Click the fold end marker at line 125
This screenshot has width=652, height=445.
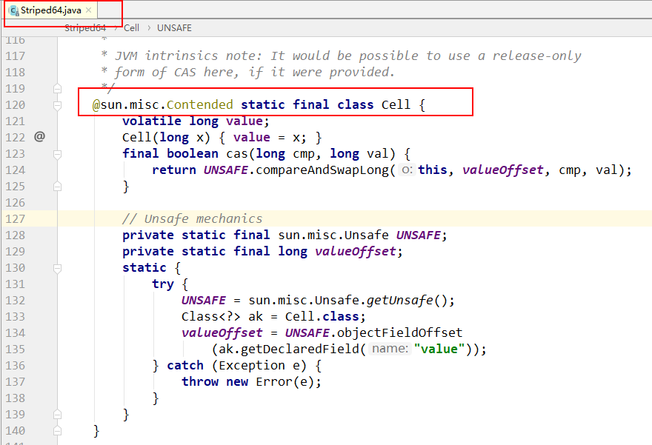[x=57, y=186]
